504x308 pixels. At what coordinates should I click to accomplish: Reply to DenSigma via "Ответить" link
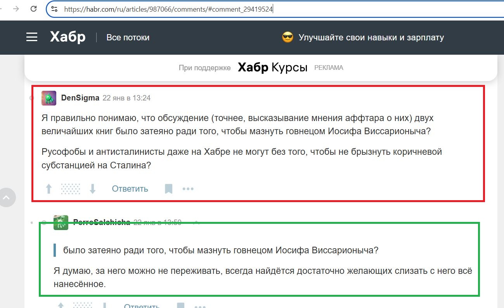click(x=130, y=189)
